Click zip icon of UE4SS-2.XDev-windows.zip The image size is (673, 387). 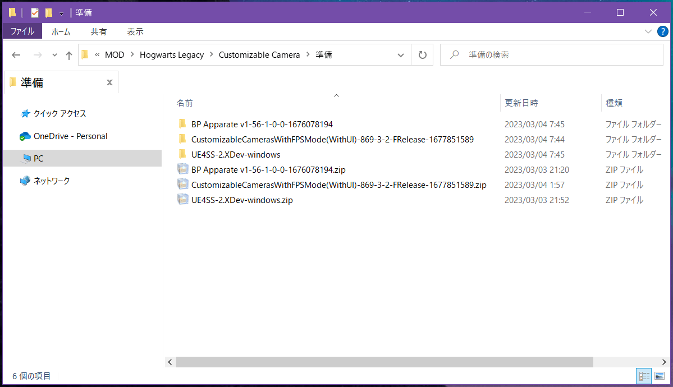point(183,200)
